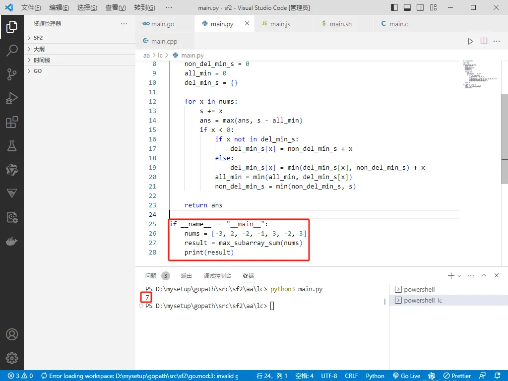
Task: Switch to the main.cpp tab
Action: pyautogui.click(x=165, y=41)
